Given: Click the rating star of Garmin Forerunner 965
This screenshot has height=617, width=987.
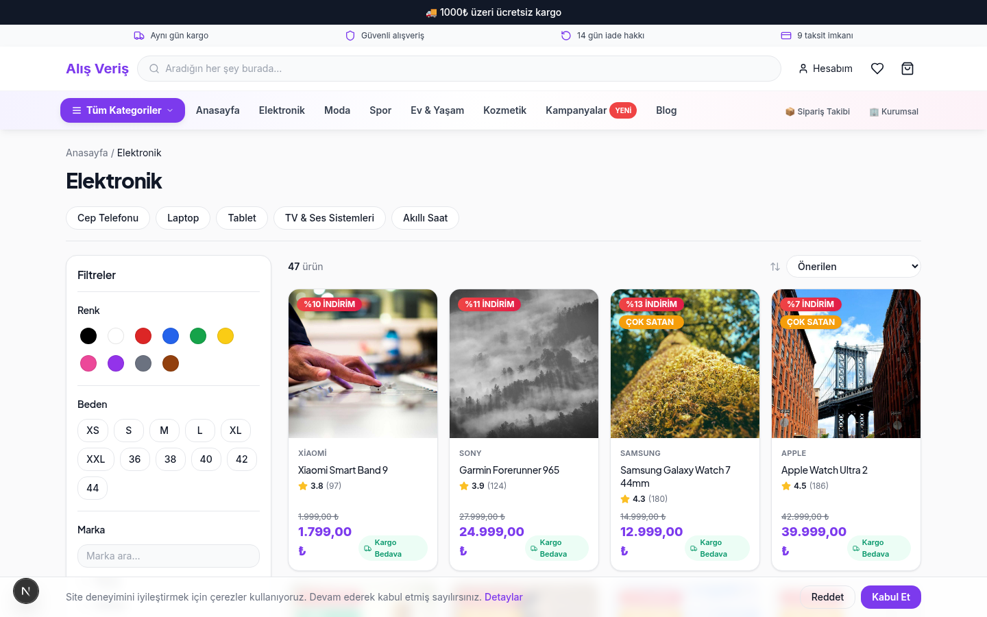Looking at the screenshot, I should [x=464, y=486].
